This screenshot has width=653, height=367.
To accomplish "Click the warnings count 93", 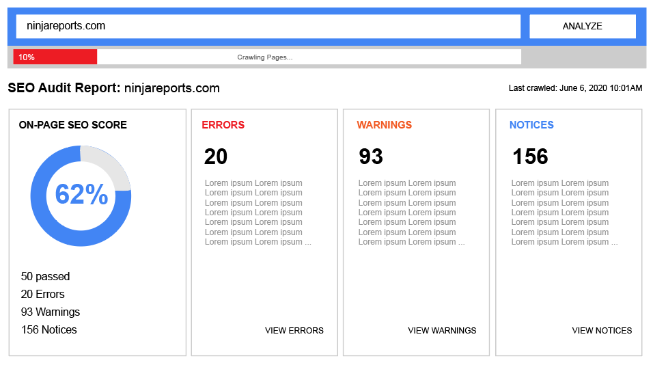I will coord(371,157).
